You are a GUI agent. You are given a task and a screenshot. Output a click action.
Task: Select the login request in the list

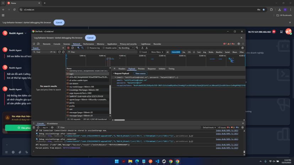tap(71, 74)
